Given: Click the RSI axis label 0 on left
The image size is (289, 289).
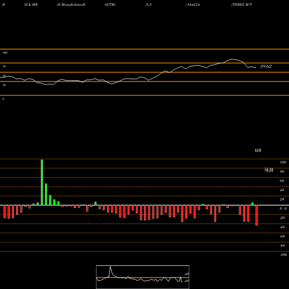Looking at the screenshot, I should tap(3, 99).
